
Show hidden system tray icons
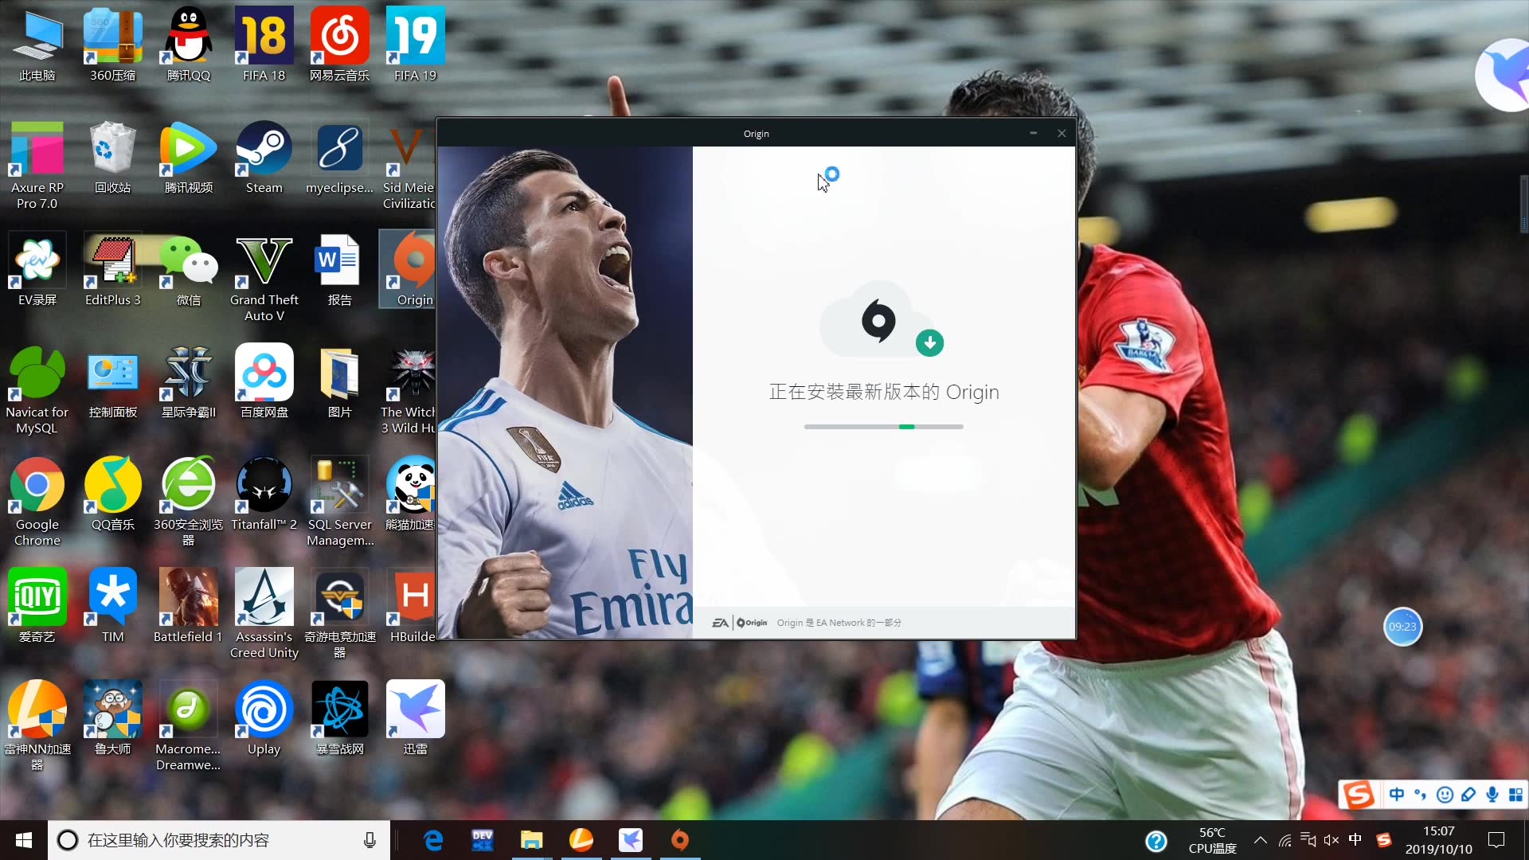(1261, 840)
